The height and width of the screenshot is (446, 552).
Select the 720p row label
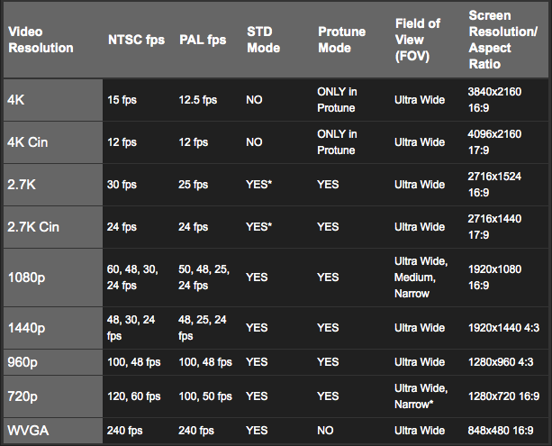[x=24, y=396]
